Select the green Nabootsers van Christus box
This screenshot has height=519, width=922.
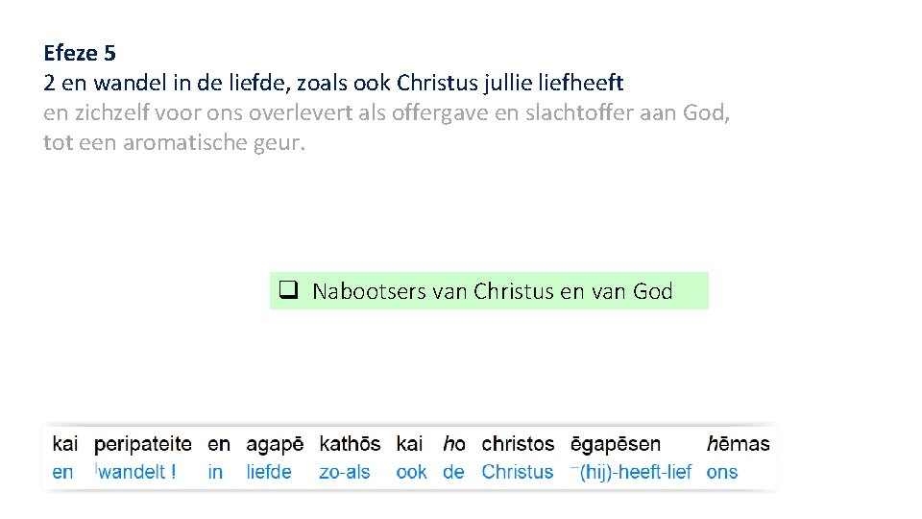(x=489, y=290)
